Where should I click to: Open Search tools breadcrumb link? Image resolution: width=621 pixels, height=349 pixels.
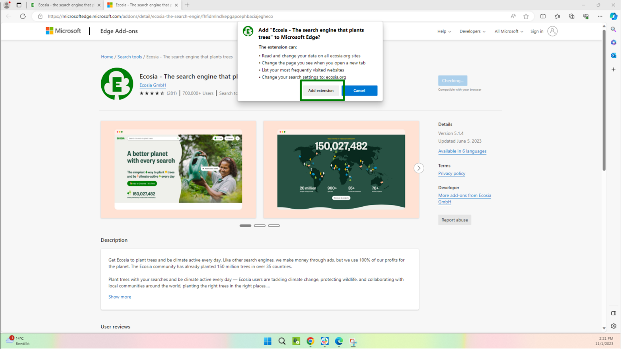130,57
